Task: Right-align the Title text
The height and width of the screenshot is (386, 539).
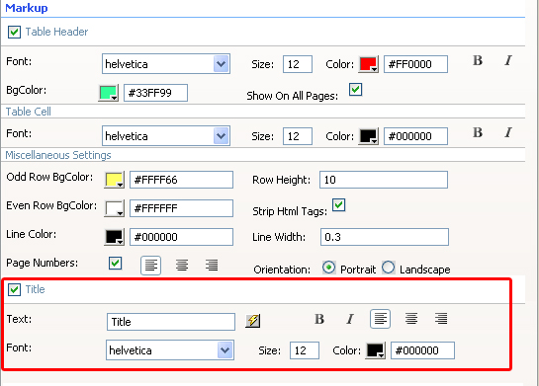Action: pos(441,319)
